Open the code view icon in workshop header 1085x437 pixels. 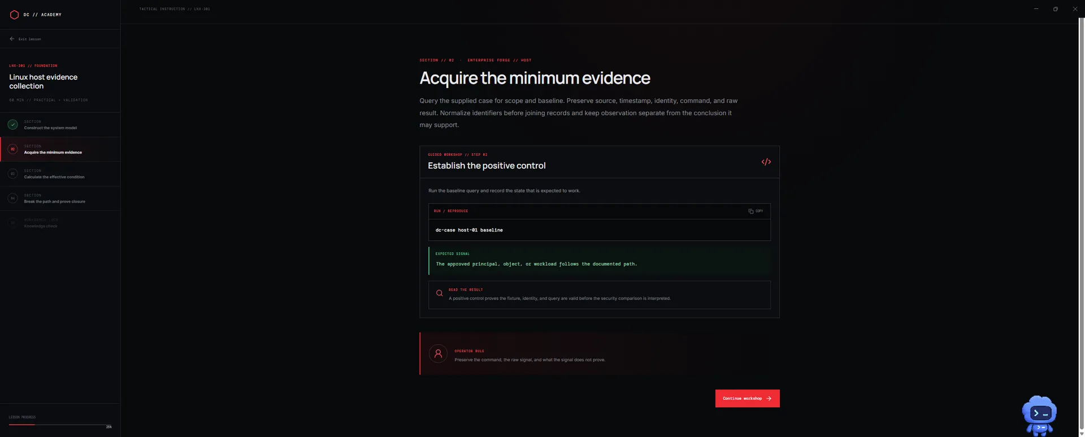(x=766, y=162)
